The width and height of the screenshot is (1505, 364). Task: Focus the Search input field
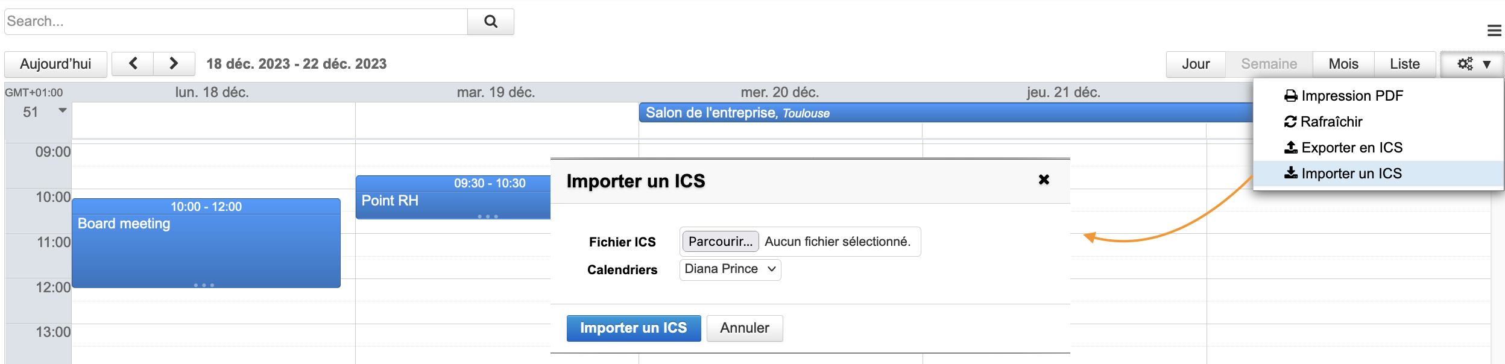tap(235, 22)
